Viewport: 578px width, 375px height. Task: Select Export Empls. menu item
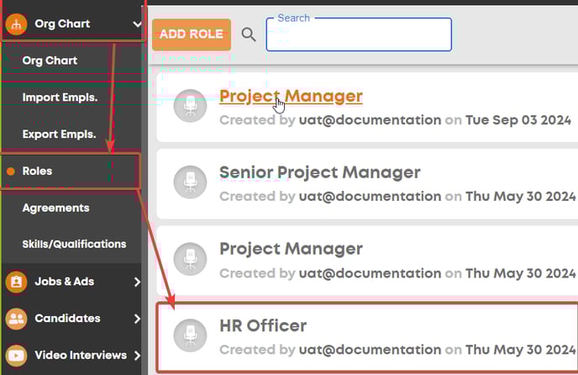pyautogui.click(x=59, y=134)
